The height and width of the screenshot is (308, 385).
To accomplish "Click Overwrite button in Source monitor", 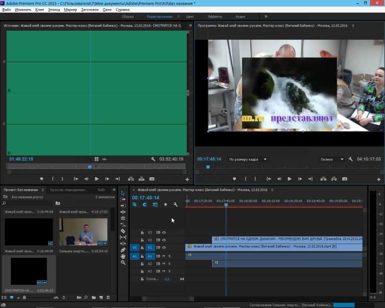I will [x=141, y=179].
